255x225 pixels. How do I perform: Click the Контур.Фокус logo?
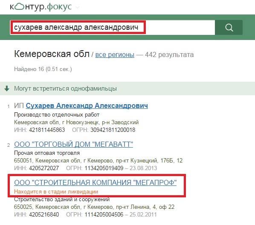pos(41,7)
